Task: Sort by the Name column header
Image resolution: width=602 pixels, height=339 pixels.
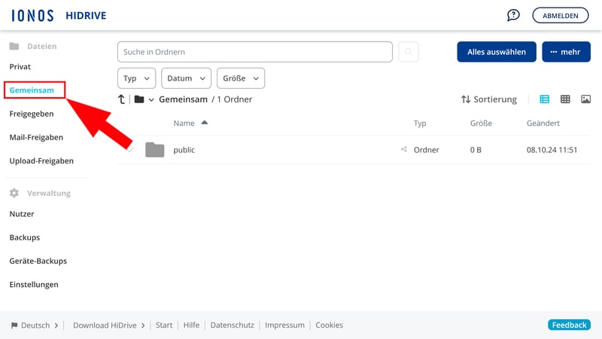Action: point(184,123)
